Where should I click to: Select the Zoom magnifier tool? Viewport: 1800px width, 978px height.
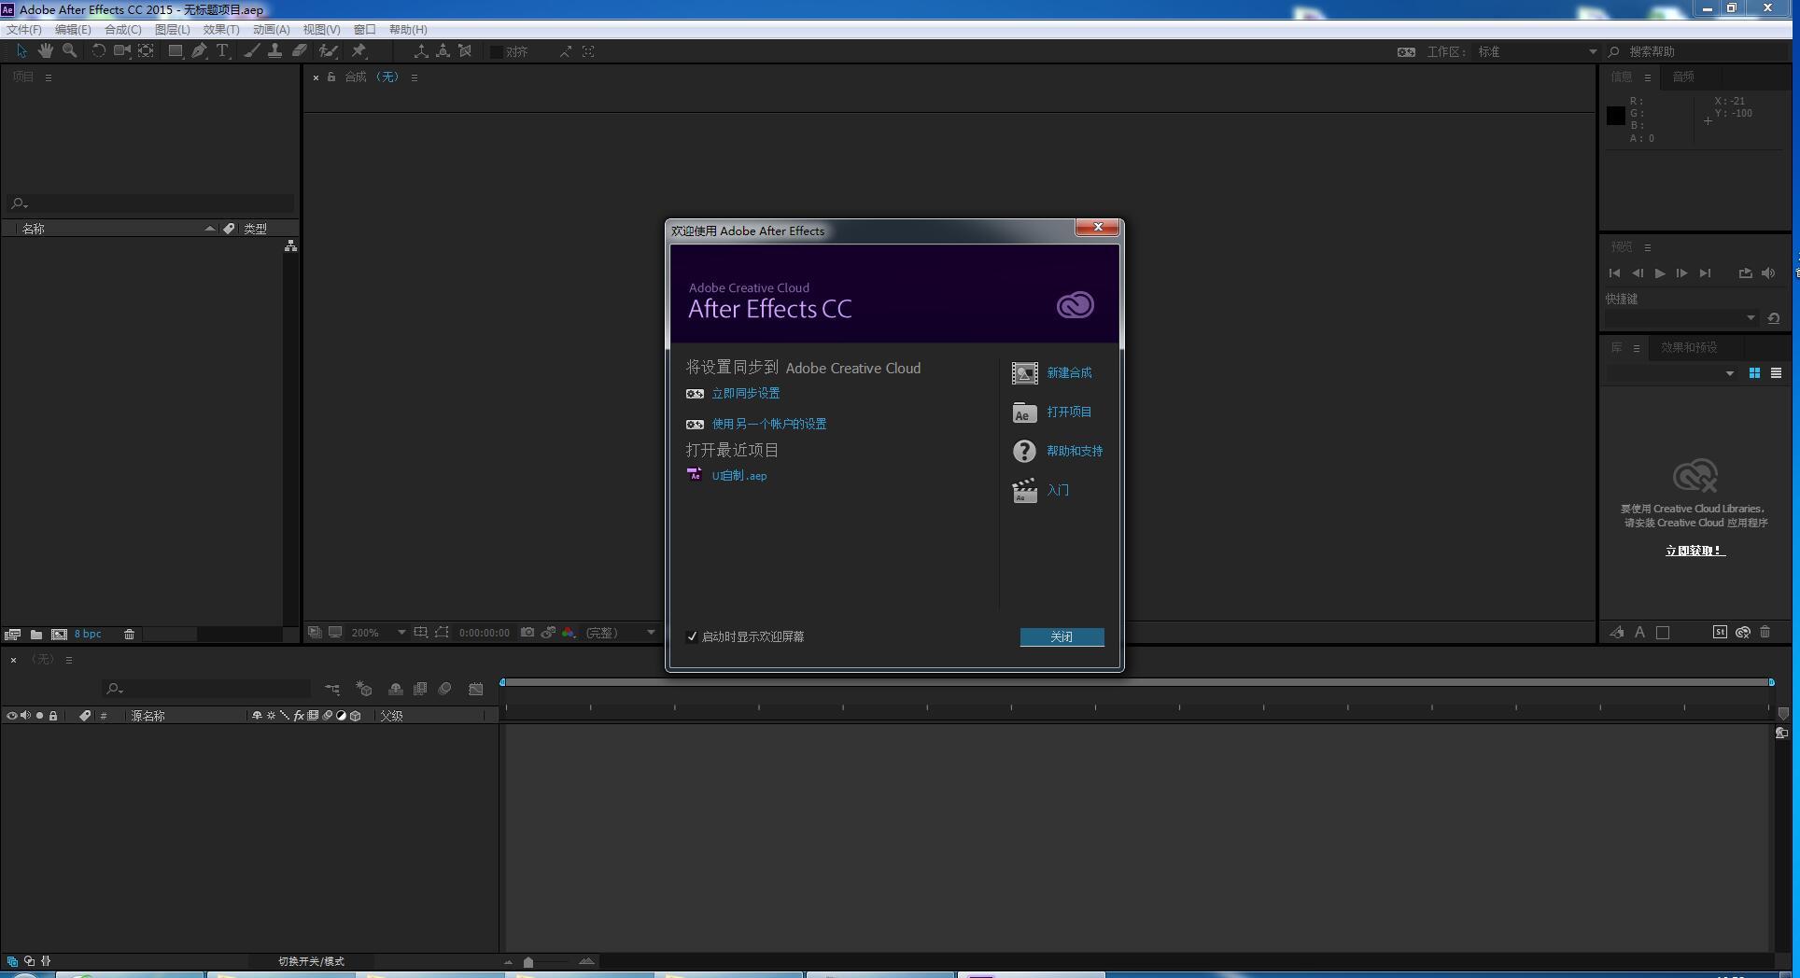coord(69,51)
